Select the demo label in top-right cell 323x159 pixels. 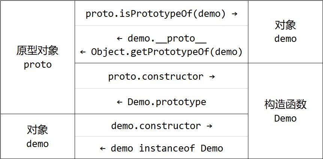(x=285, y=39)
